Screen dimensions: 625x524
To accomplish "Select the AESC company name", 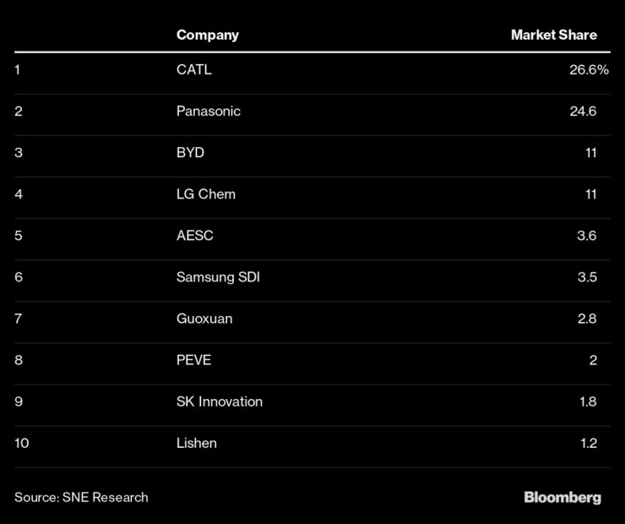I will [x=194, y=236].
